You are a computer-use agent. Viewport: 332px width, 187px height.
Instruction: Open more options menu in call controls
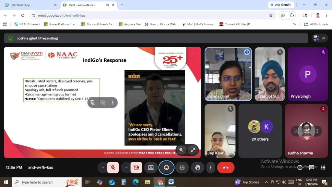pos(211,168)
